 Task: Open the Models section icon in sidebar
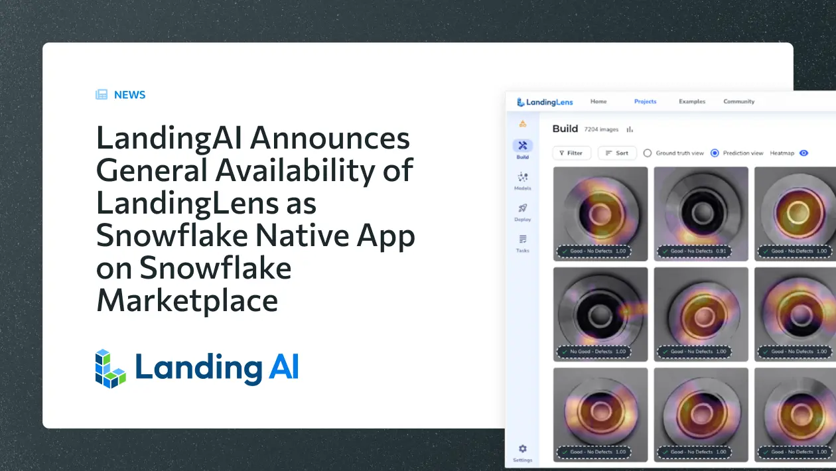point(523,177)
